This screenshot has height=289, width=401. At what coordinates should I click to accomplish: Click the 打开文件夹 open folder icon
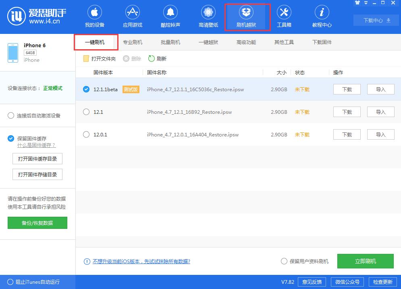point(86,58)
